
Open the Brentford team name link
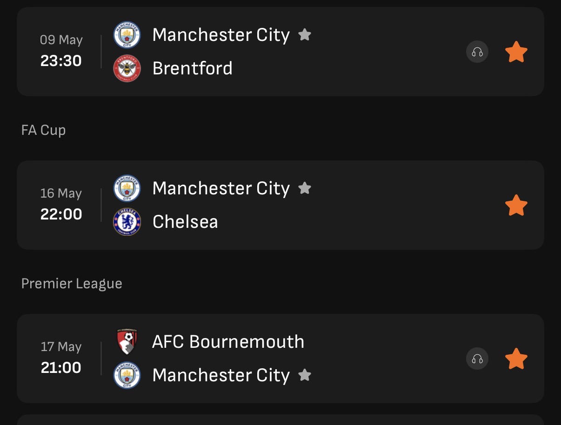(193, 68)
